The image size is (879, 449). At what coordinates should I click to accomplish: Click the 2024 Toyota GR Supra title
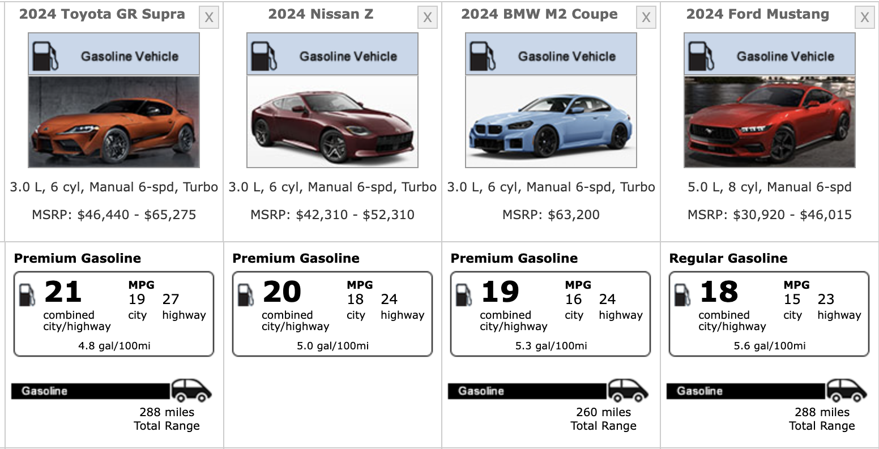point(102,15)
